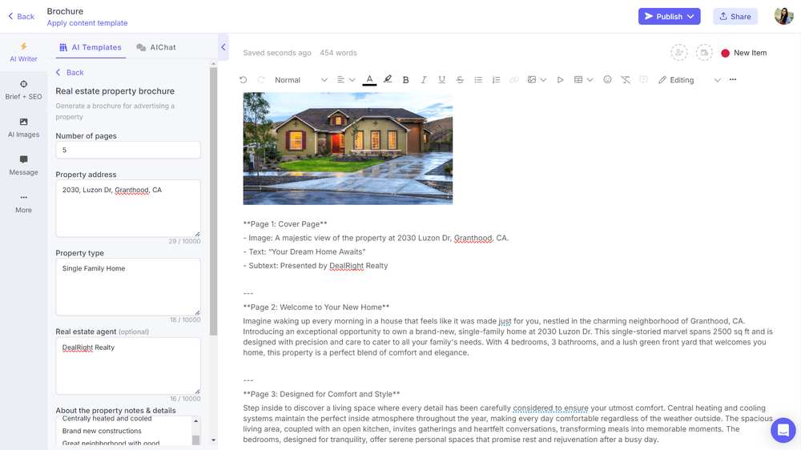Go back using top-left Back link
The height and width of the screenshot is (450, 801).
pos(21,16)
